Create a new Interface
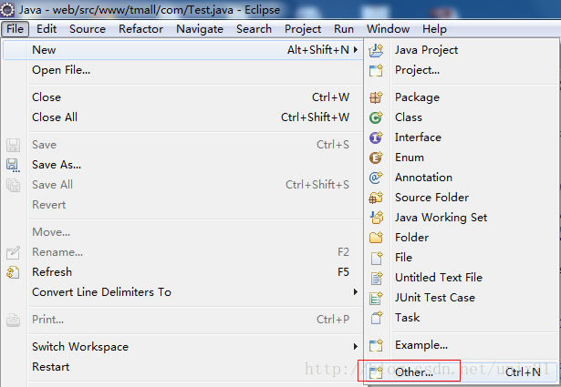This screenshot has height=387, width=561. pos(462,137)
